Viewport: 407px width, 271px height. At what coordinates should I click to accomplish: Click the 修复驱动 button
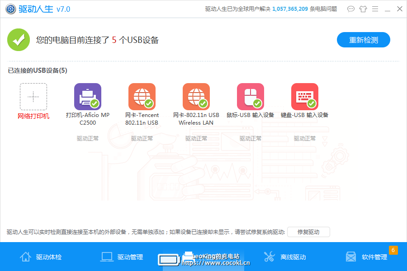coord(308,232)
